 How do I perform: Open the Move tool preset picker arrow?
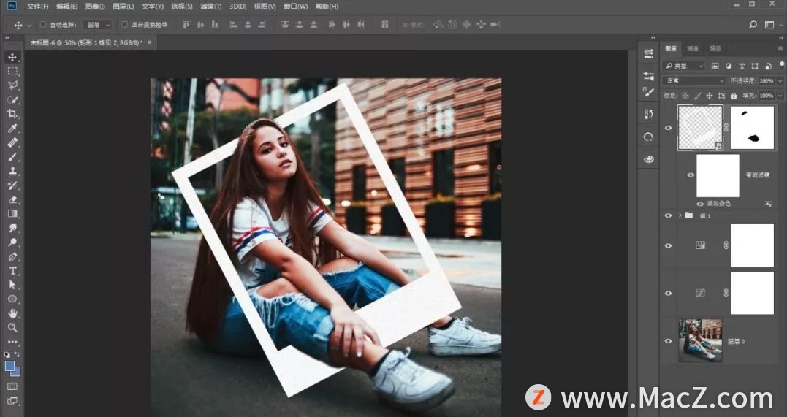28,25
